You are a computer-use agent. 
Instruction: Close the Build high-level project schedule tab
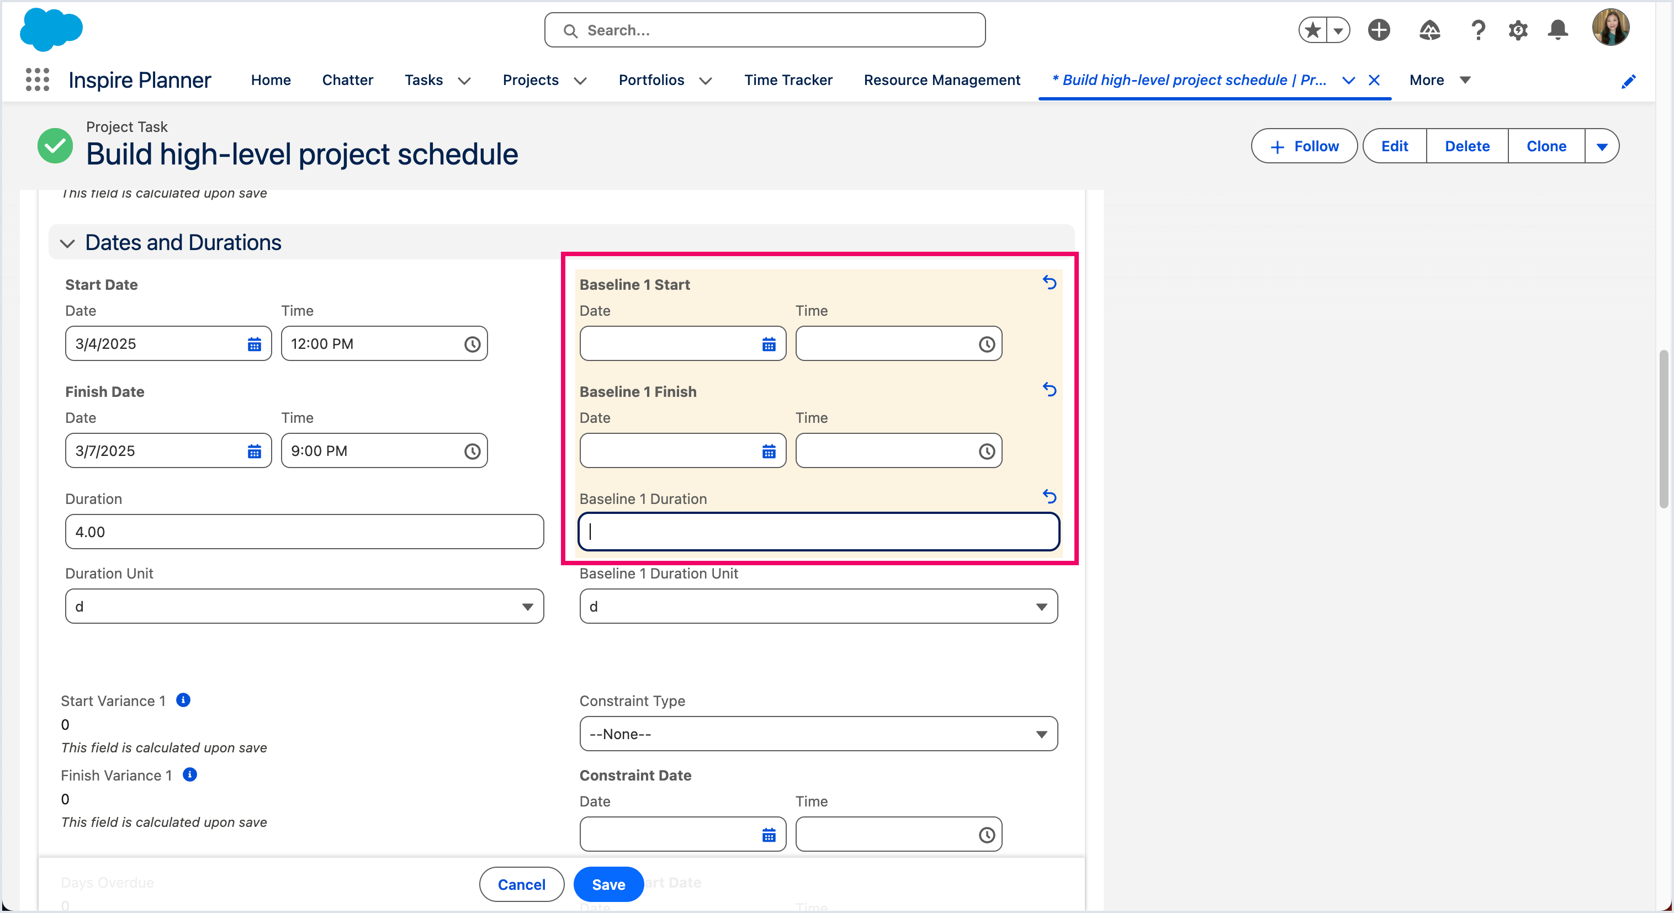coord(1374,80)
